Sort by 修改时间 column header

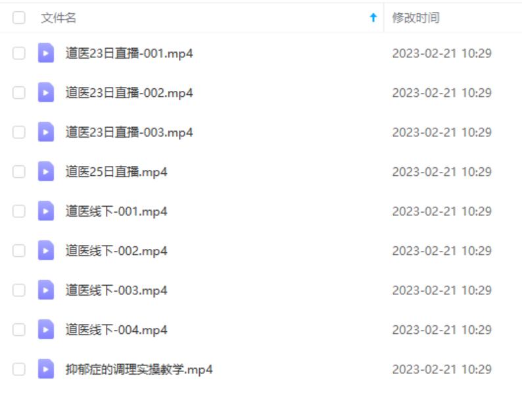(415, 18)
